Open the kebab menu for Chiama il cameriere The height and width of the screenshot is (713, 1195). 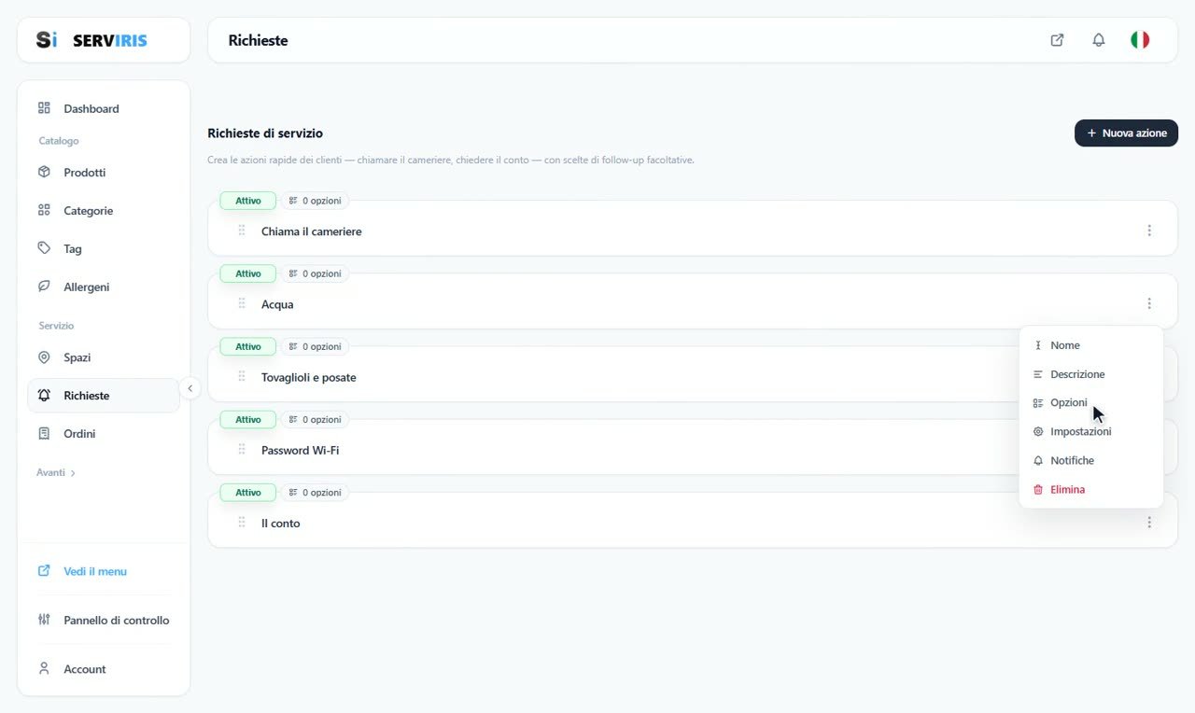[1149, 231]
